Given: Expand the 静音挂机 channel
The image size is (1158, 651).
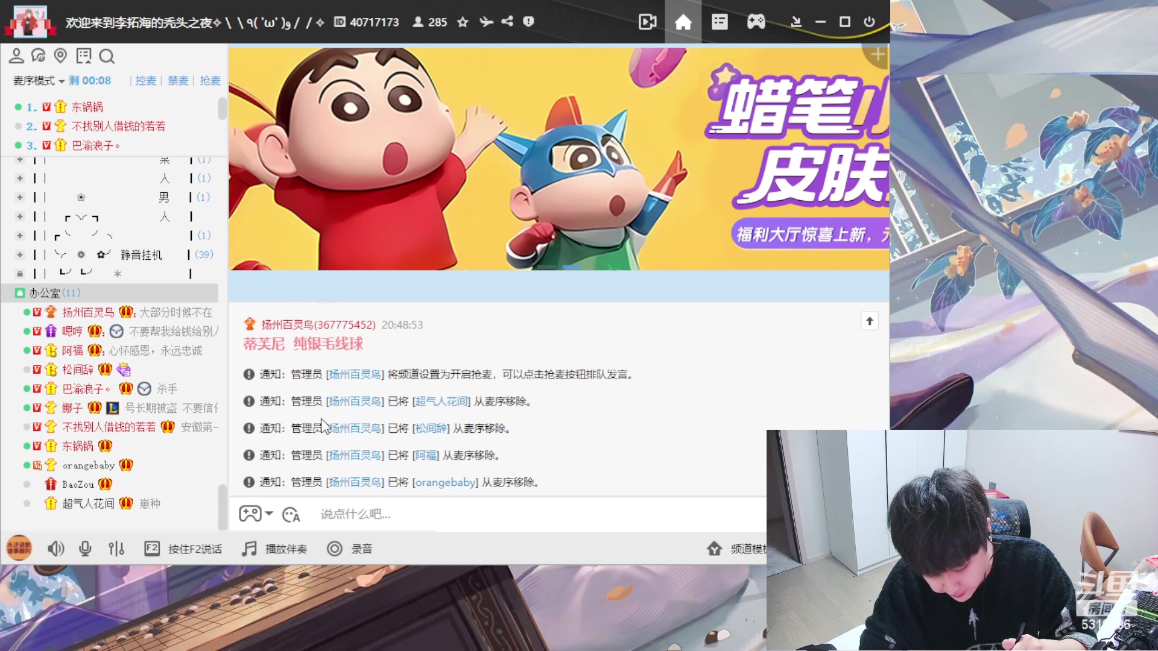Looking at the screenshot, I should click(20, 255).
